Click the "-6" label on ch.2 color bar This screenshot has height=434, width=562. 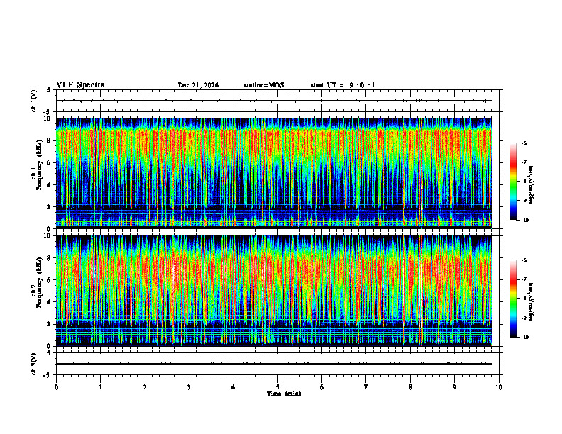tap(524, 260)
